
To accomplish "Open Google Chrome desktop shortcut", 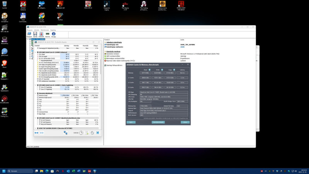I will click(x=42, y=17).
